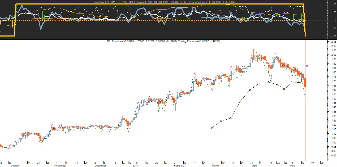Select the last circle point on the black line
Image resolution: width=337 pixels, height=167 pixels.
301,82
